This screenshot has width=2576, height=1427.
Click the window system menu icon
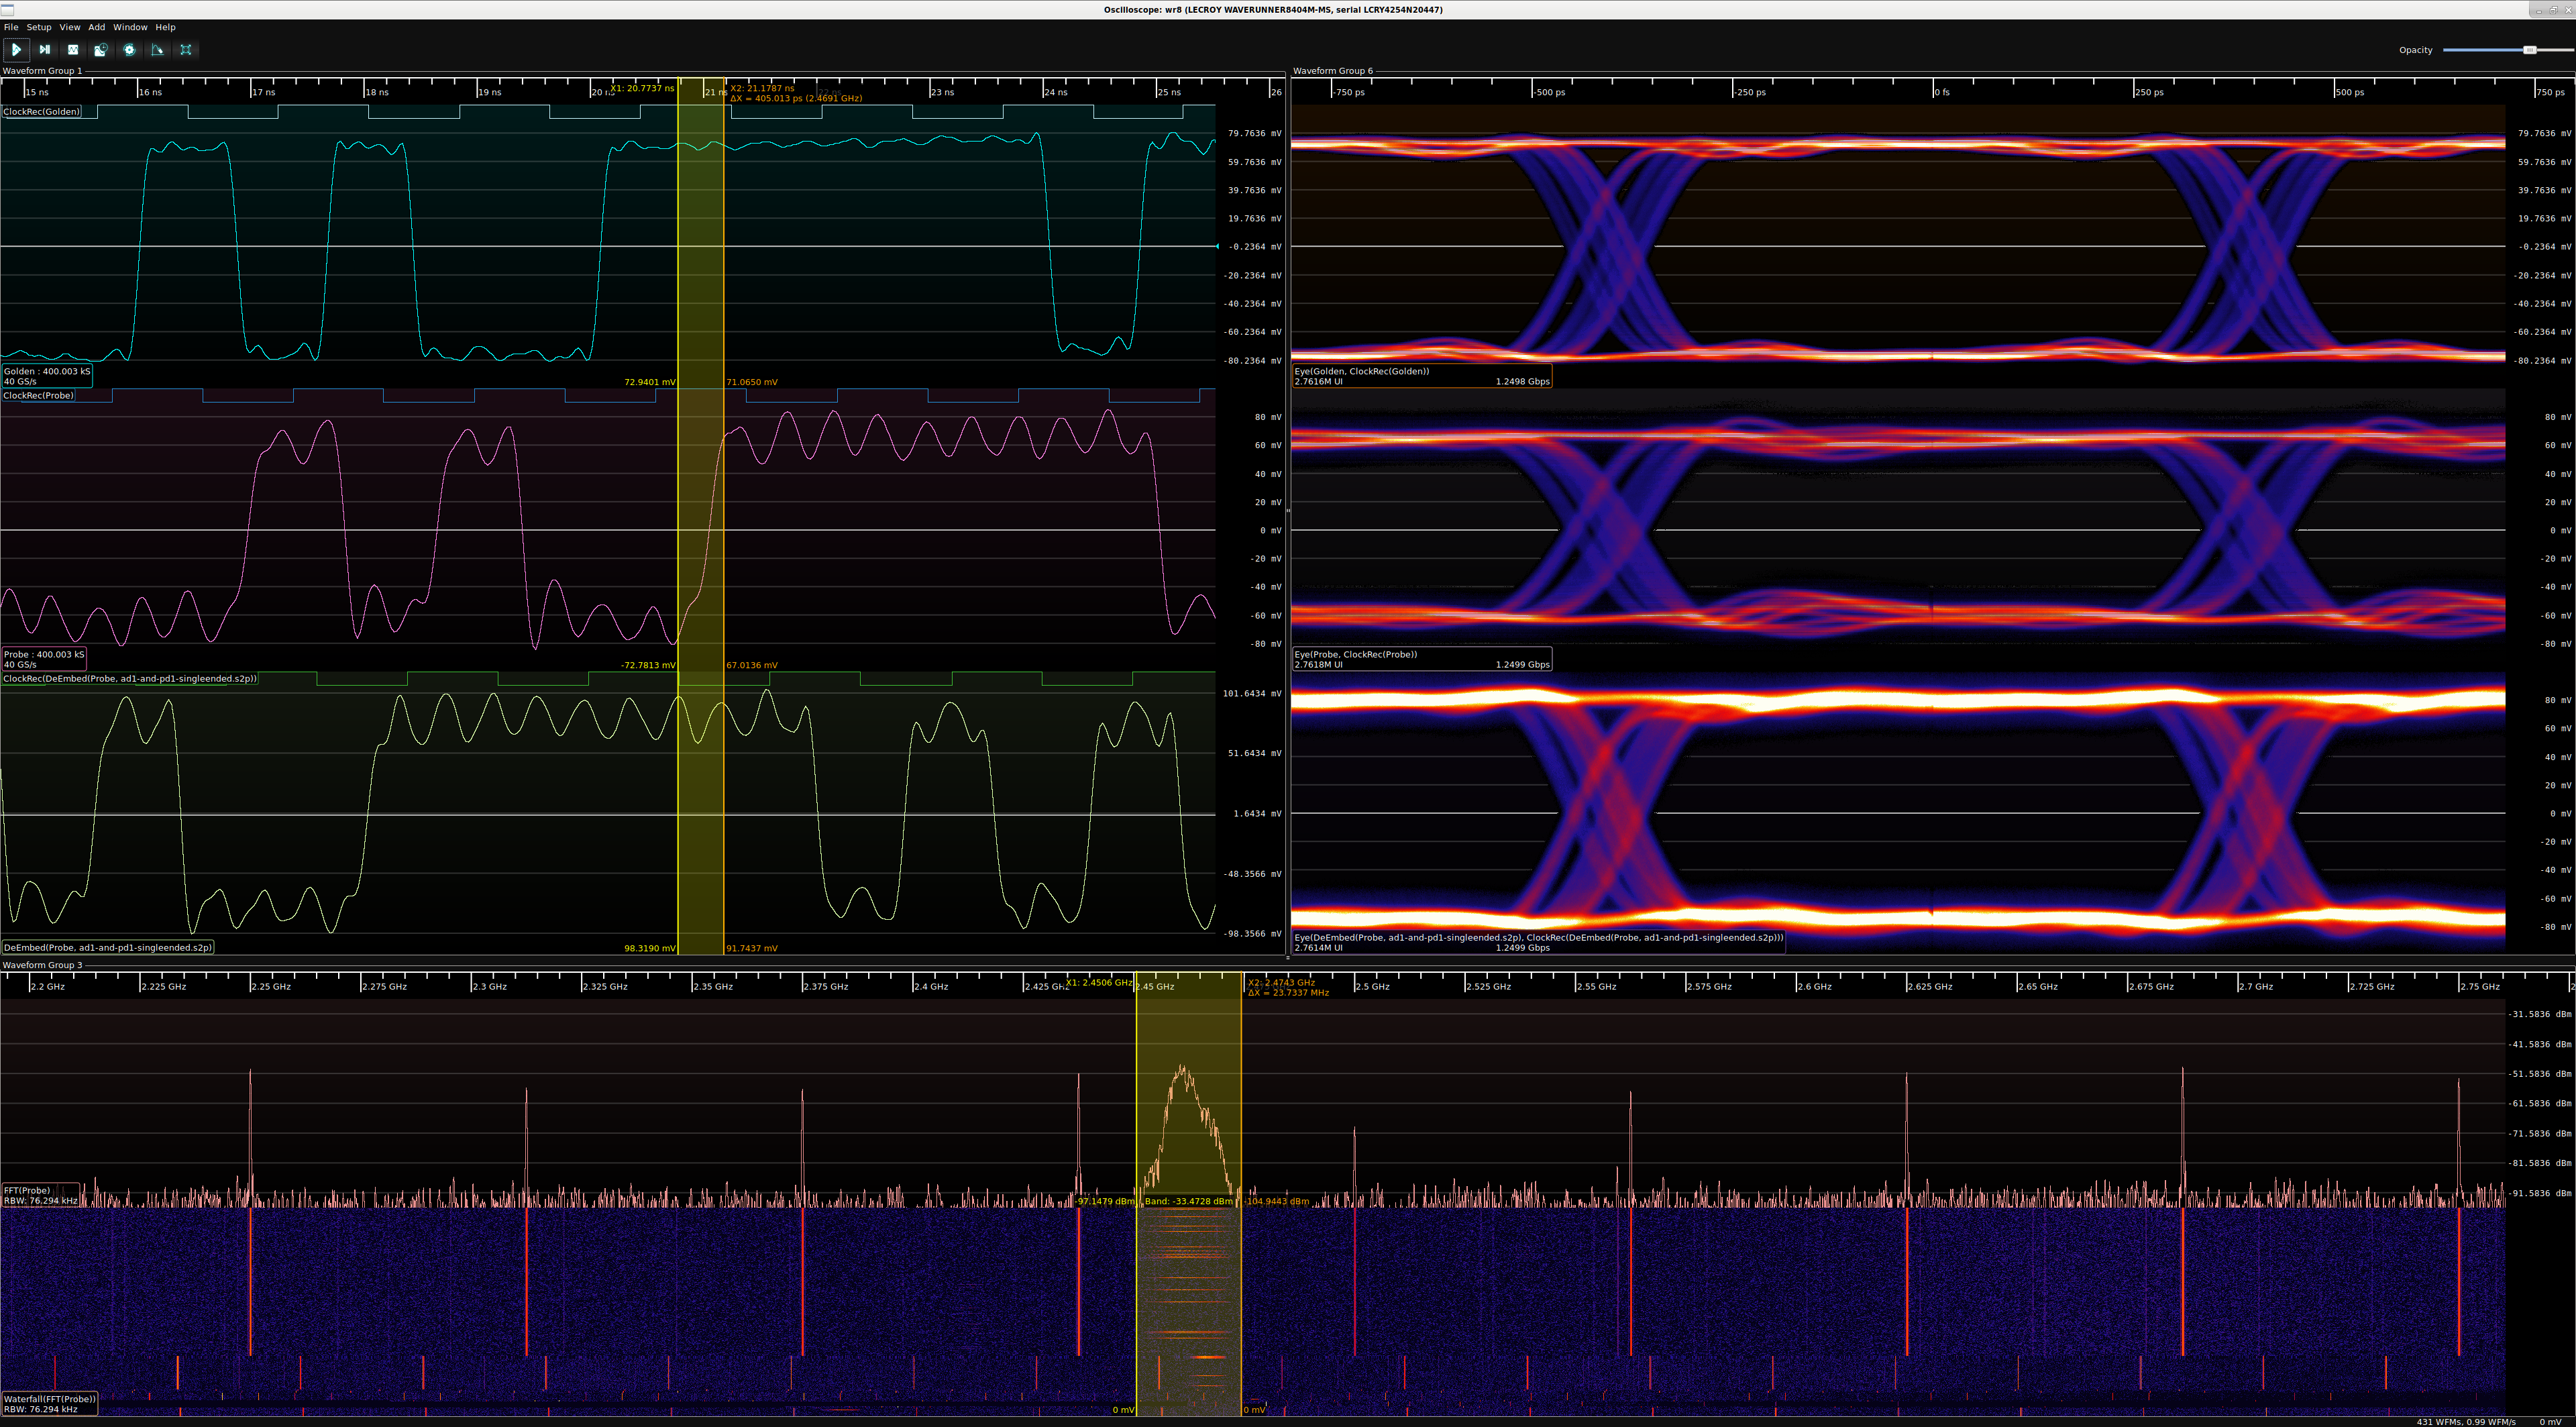pos(7,9)
